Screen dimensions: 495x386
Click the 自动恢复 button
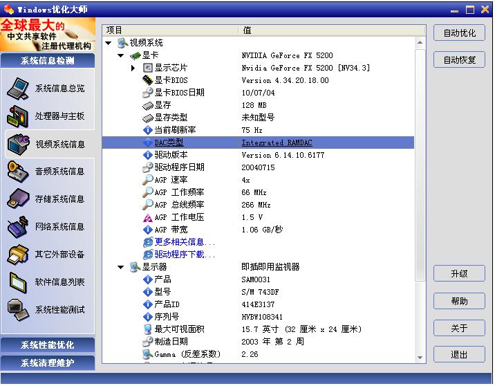(x=459, y=59)
